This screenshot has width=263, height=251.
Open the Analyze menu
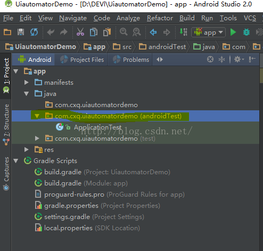(128, 18)
